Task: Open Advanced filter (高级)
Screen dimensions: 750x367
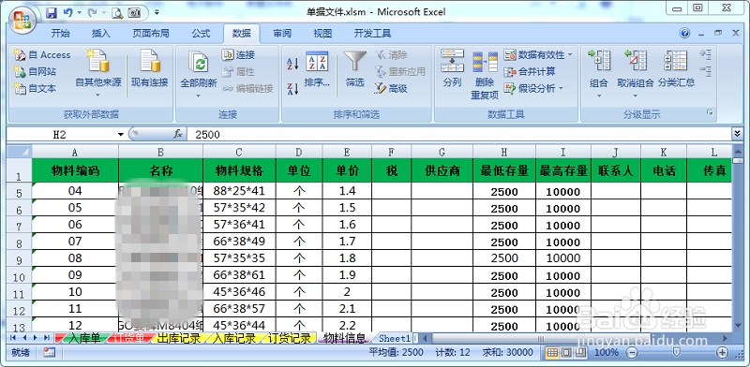Action: [x=391, y=88]
